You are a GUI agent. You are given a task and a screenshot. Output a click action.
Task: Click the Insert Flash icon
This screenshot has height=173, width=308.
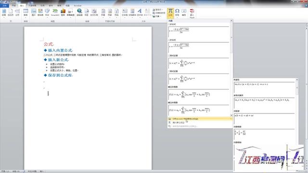point(192,13)
